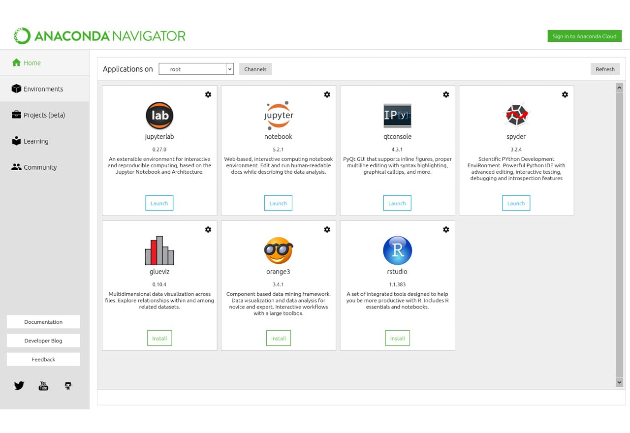
Task: Click the spyder version 3.2.4 text
Action: coord(516,149)
